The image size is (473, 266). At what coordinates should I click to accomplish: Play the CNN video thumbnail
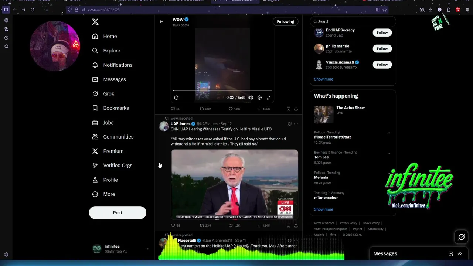[234, 184]
